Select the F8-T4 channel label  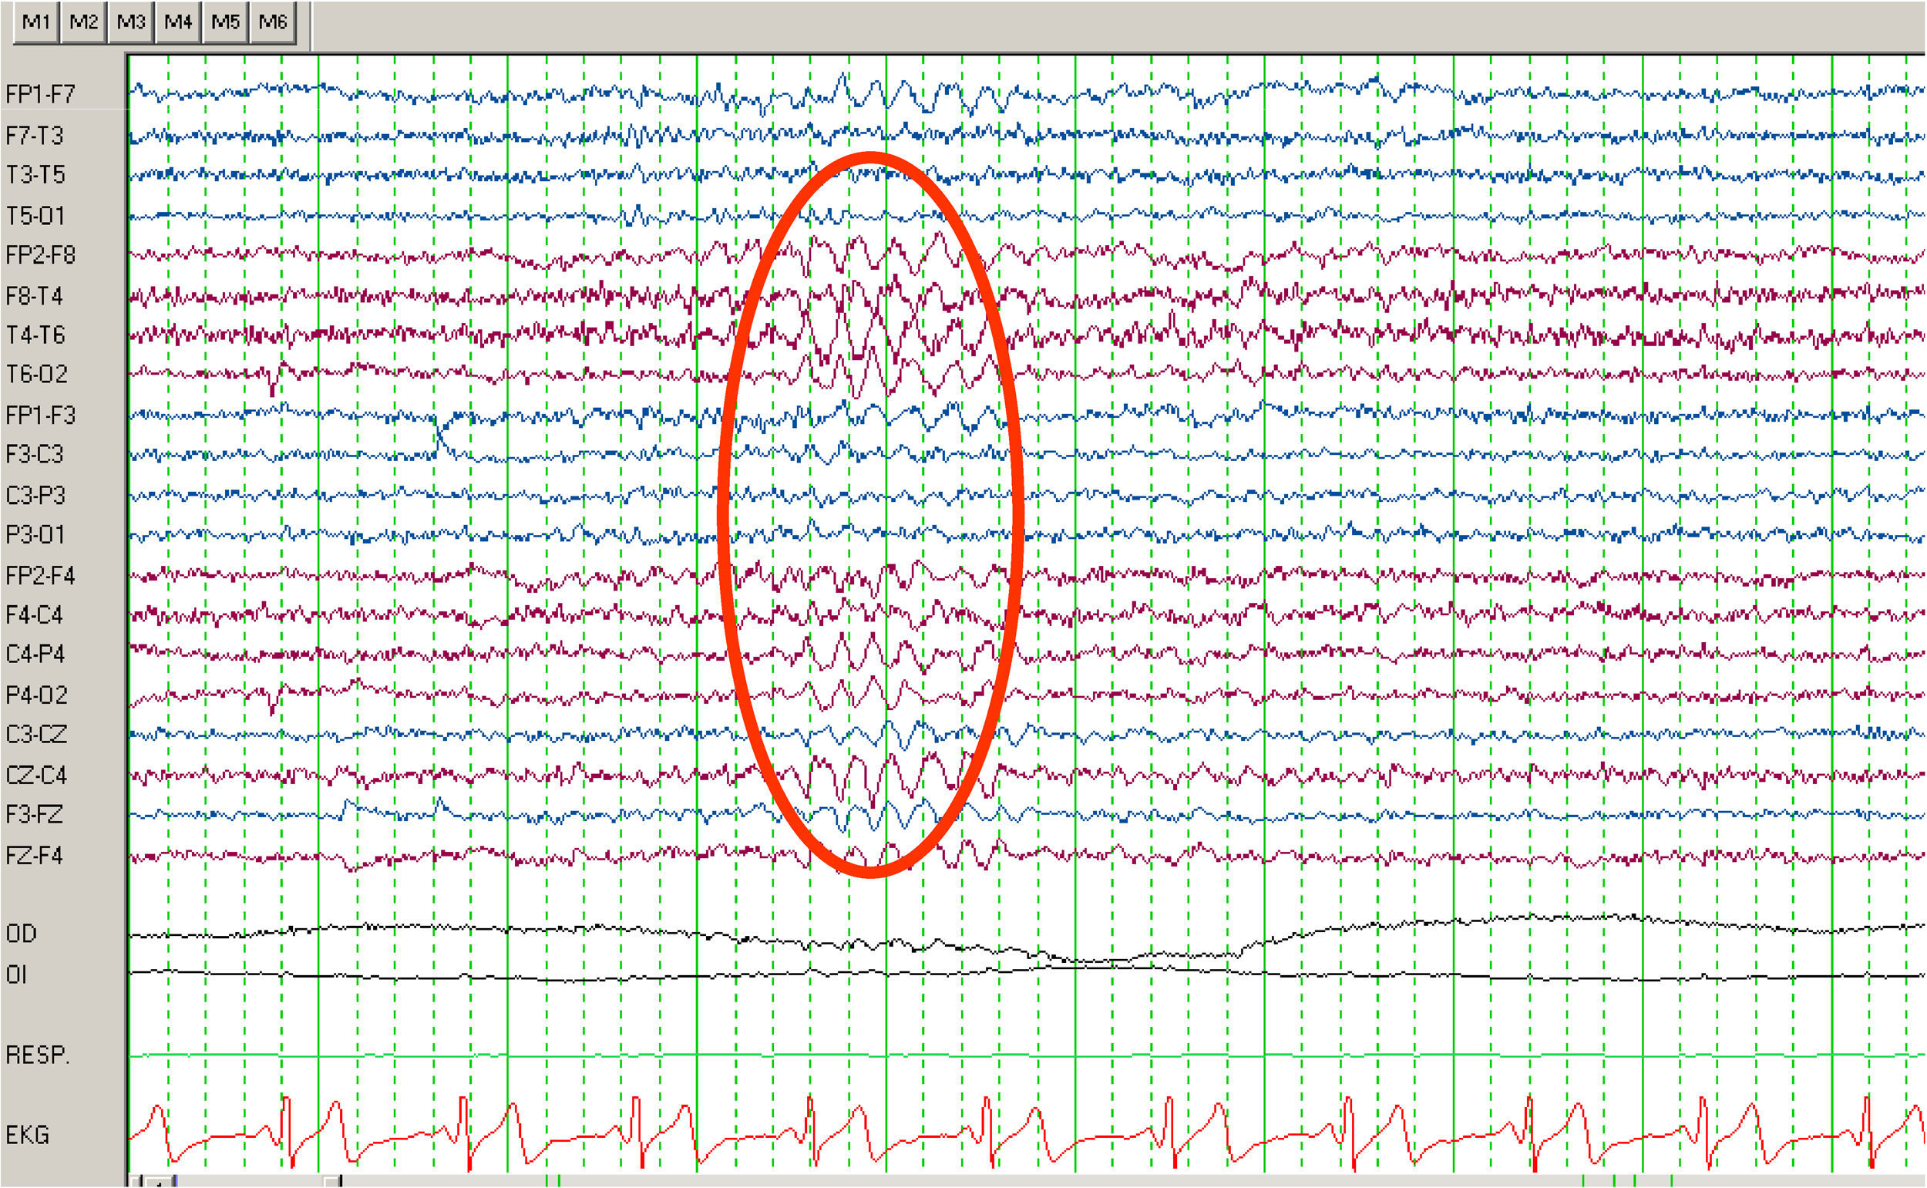(x=35, y=296)
